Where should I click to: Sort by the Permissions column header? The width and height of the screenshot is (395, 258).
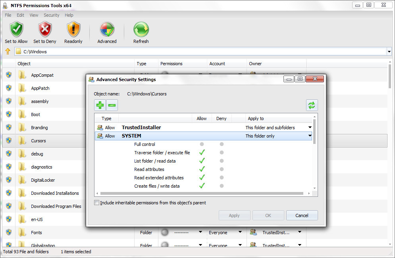(x=182, y=64)
